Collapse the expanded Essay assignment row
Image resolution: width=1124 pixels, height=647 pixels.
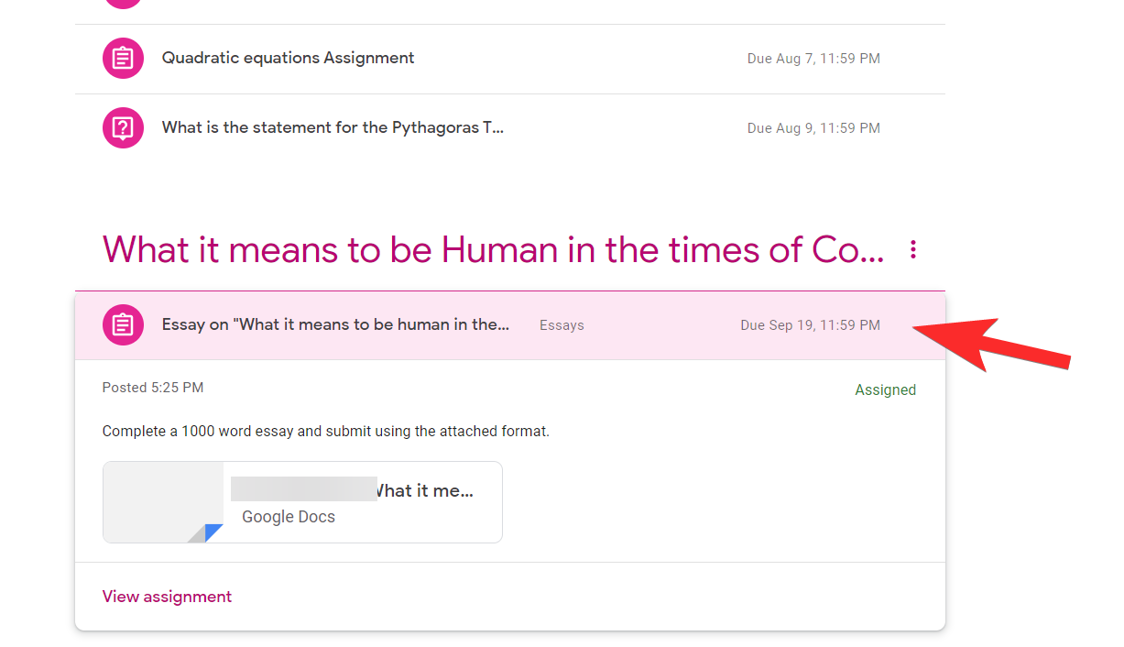335,324
